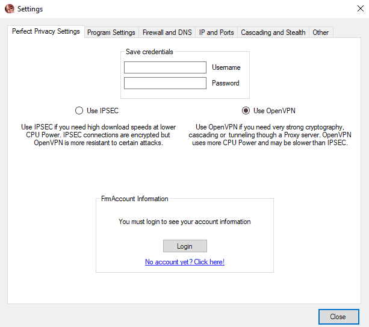Click the Perfect Privacy app icon in title bar
The width and height of the screenshot is (369, 327).
[9, 9]
